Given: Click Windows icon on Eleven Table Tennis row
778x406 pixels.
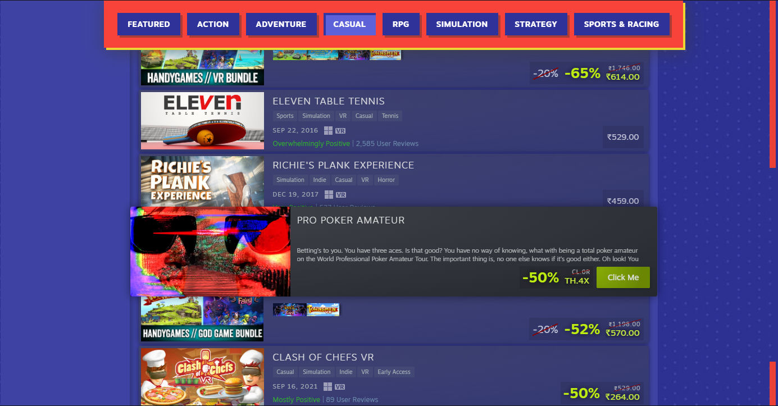Looking at the screenshot, I should (328, 130).
